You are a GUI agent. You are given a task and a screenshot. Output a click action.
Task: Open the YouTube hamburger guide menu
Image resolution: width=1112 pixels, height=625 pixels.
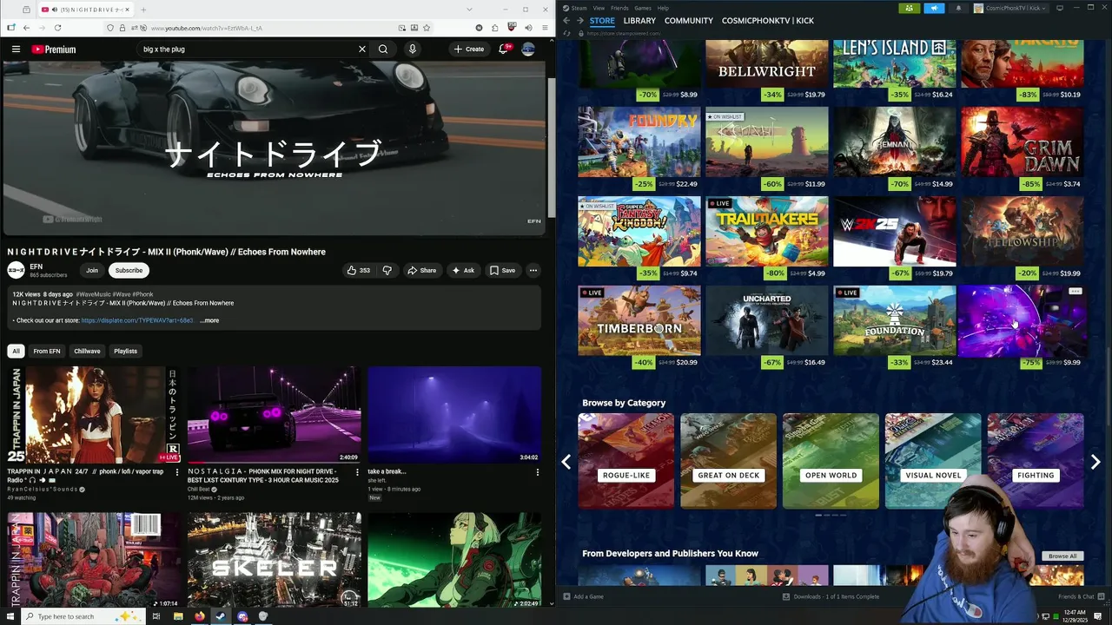pyautogui.click(x=16, y=49)
